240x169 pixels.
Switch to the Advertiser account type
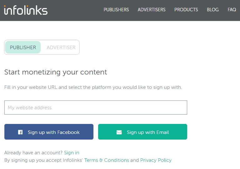pos(61,48)
